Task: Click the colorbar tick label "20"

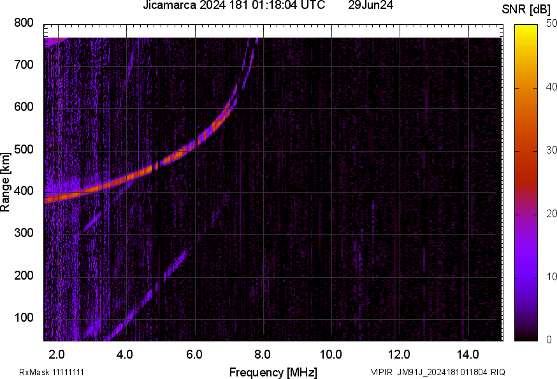Action: 551,213
